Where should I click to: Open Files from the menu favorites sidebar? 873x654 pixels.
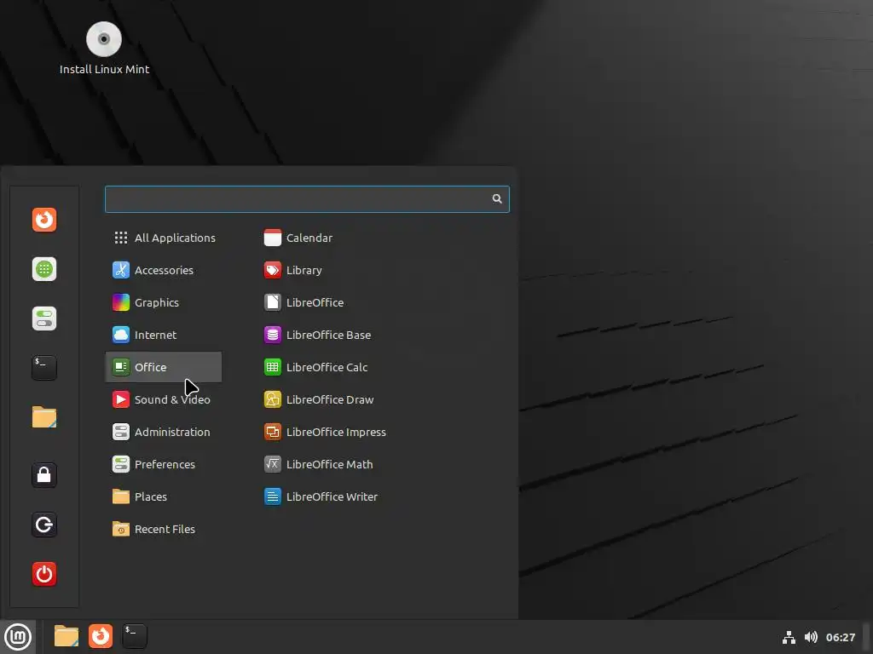44,417
